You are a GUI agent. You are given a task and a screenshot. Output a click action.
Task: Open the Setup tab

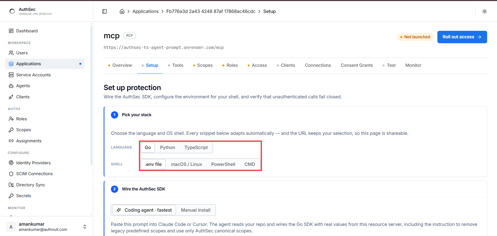pos(150,65)
